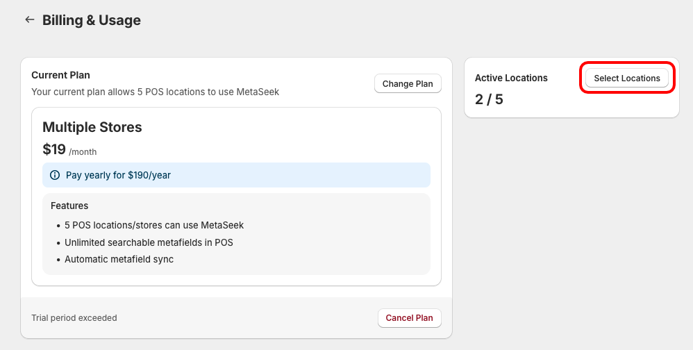
Task: Click the Trial period exceeded notice
Action: (x=74, y=318)
